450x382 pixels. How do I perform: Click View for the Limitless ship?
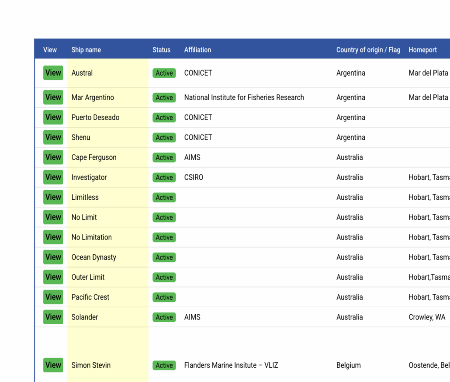coord(53,197)
